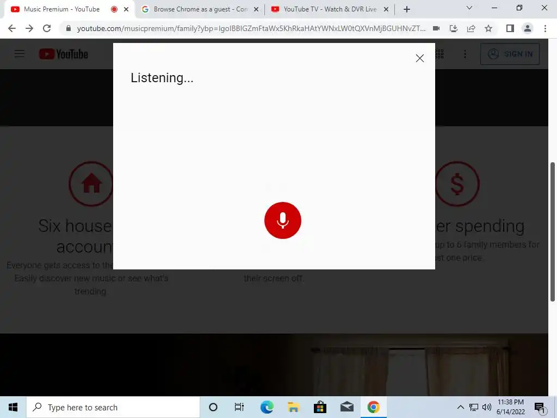Click Chrome icon on taskbar
557x418 pixels.
(x=373, y=407)
